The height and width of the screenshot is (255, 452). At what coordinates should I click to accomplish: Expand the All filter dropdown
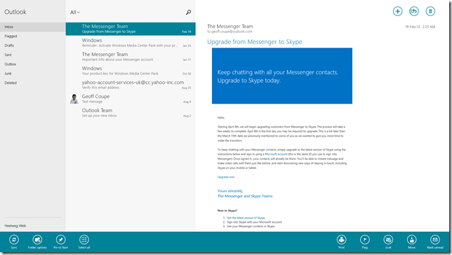(x=75, y=13)
